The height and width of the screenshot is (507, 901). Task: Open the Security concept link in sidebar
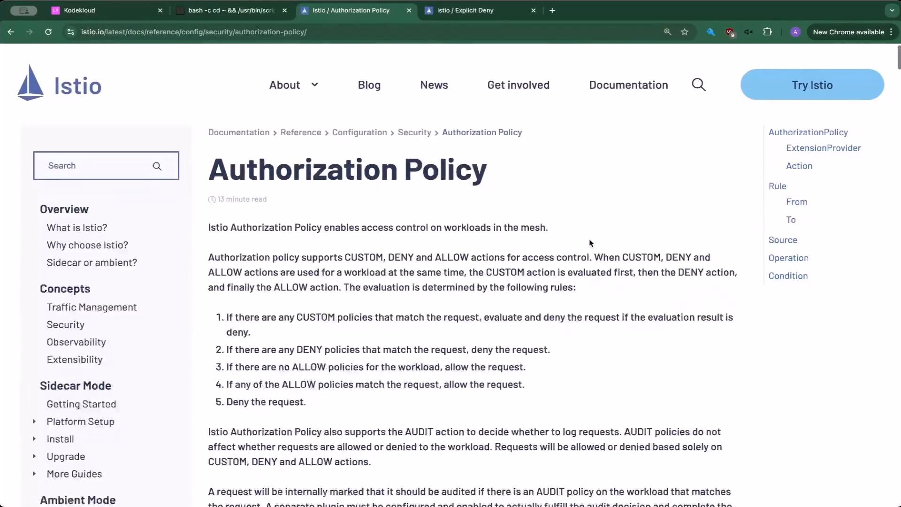[x=66, y=325]
